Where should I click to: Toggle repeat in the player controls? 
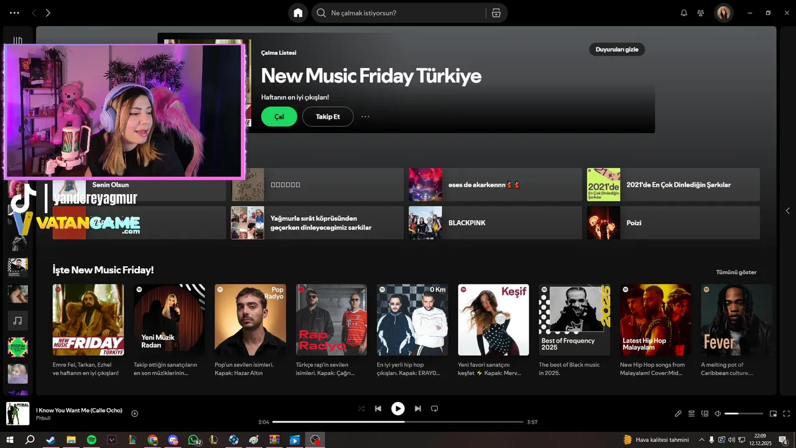[x=435, y=408]
